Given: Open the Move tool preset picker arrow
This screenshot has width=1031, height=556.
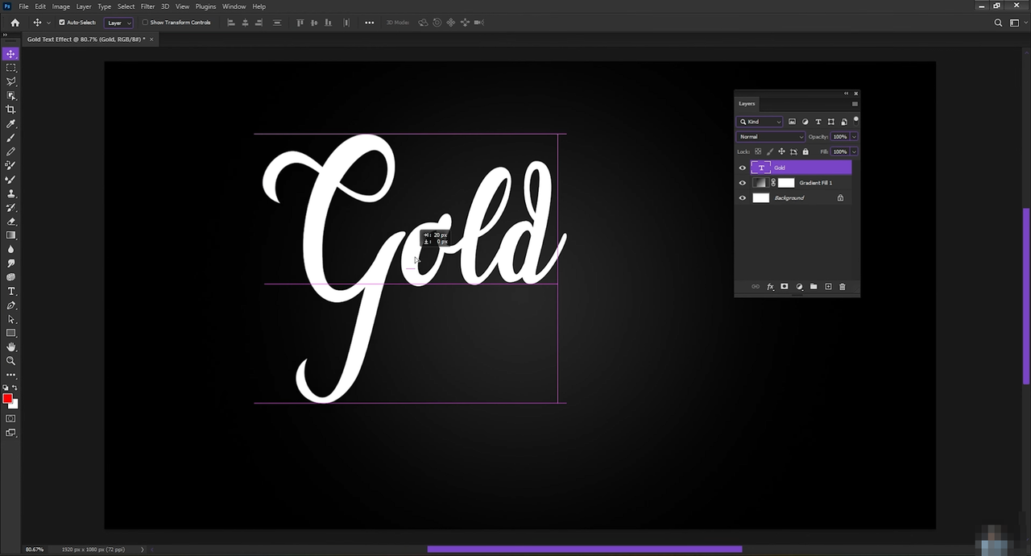Looking at the screenshot, I should click(x=49, y=23).
